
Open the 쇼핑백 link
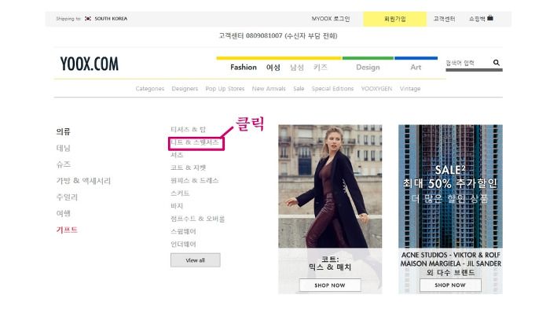click(477, 19)
